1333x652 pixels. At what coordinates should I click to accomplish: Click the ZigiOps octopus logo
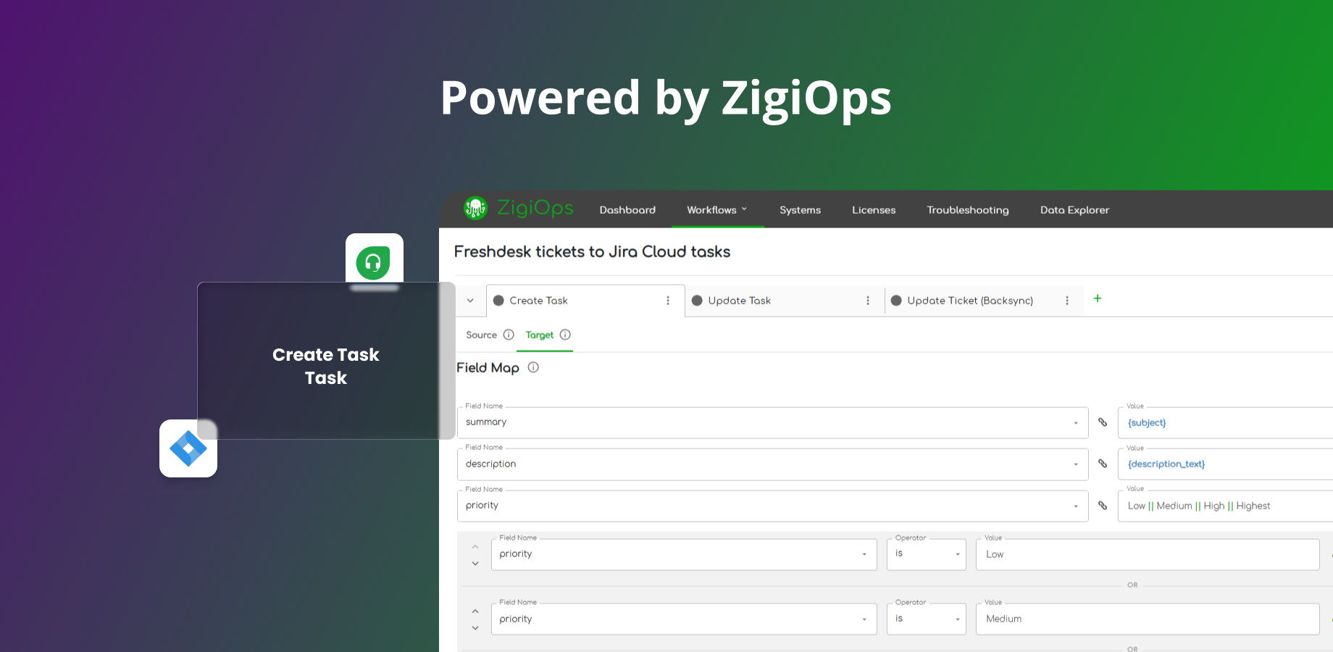click(476, 209)
